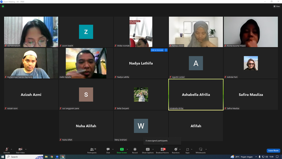The height and width of the screenshot is (159, 282).
Task: Start recording with the Record button
Action: [x=135, y=150]
